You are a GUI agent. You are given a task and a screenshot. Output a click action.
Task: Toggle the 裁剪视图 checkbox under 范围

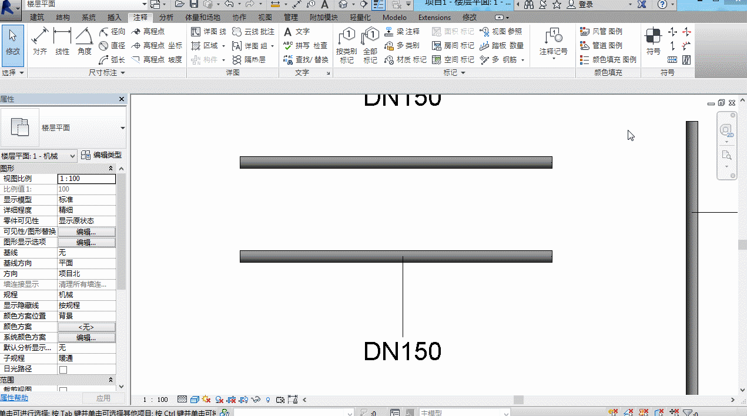click(x=63, y=390)
